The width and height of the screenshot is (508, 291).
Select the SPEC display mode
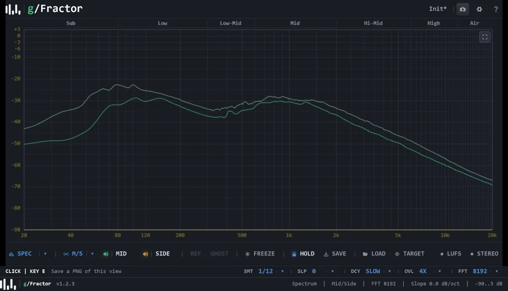point(20,254)
